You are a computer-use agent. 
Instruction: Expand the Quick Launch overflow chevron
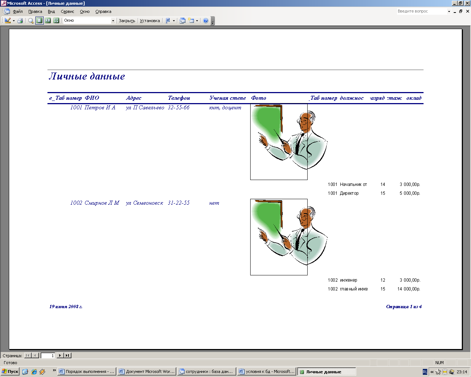point(54,370)
